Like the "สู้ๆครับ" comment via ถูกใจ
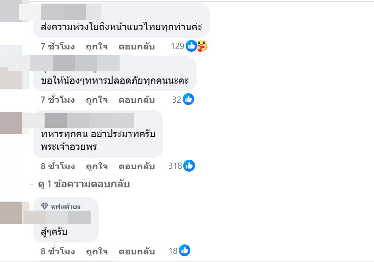The image size is (374, 262). click(97, 251)
